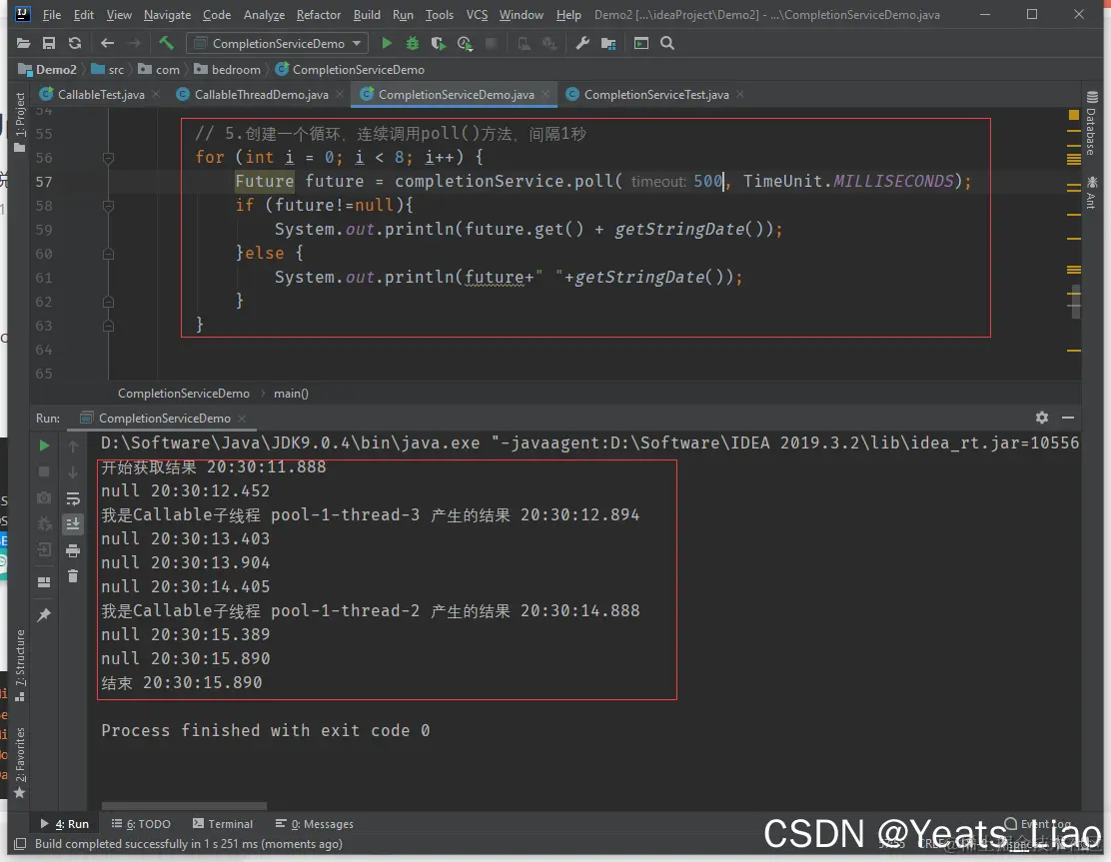The width and height of the screenshot is (1111, 862).
Task: Open the Terminal tool window
Action: click(x=223, y=824)
